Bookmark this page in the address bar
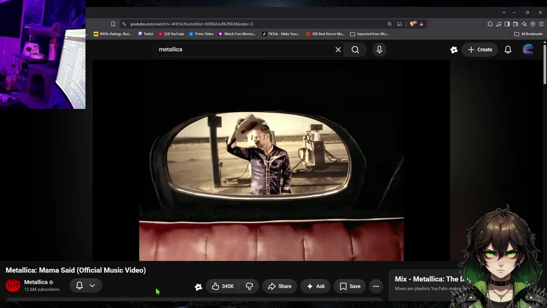Screen dimensions: 547x308 113,24
